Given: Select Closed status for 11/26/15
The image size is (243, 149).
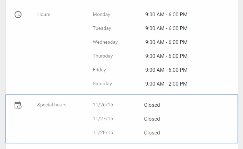Looking at the screenshot, I should pyautogui.click(x=152, y=105).
